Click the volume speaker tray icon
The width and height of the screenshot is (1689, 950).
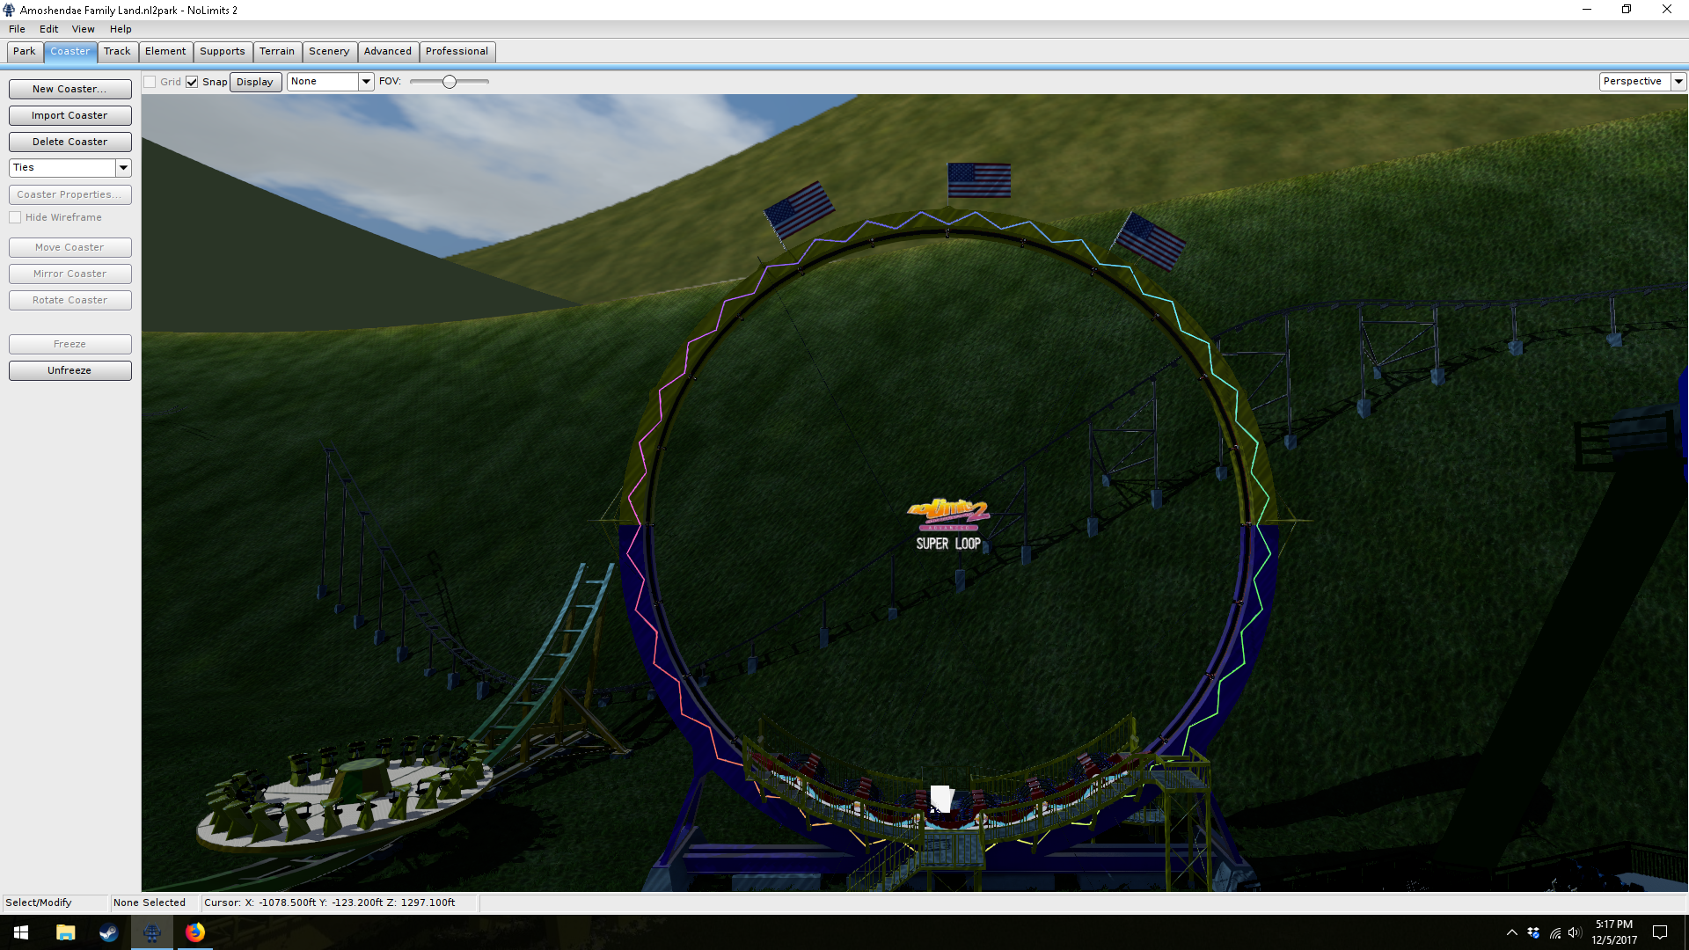[x=1575, y=932]
